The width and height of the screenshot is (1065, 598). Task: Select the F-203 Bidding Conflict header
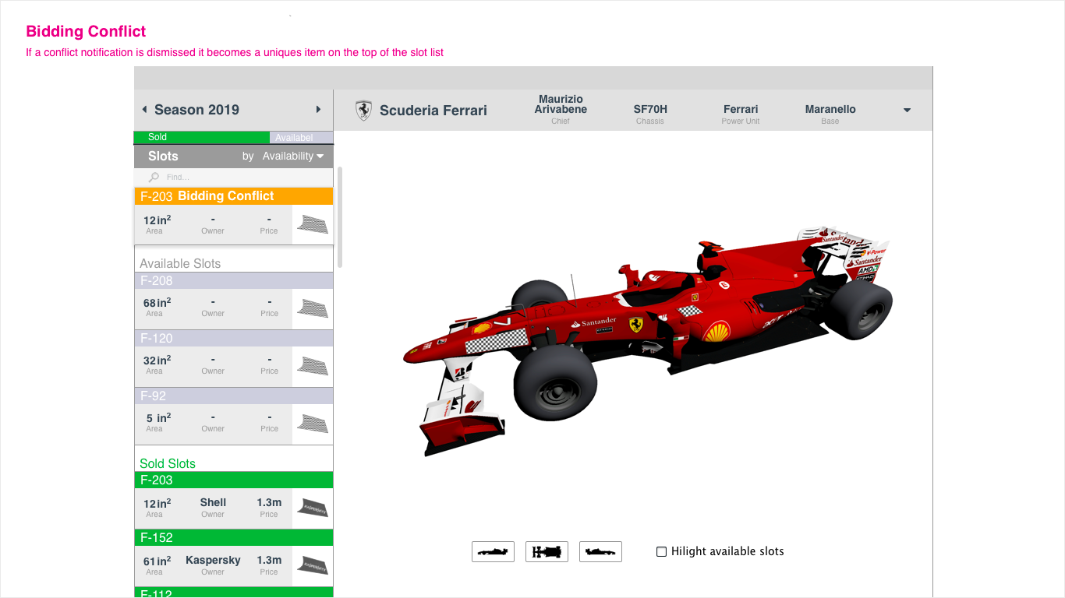234,196
